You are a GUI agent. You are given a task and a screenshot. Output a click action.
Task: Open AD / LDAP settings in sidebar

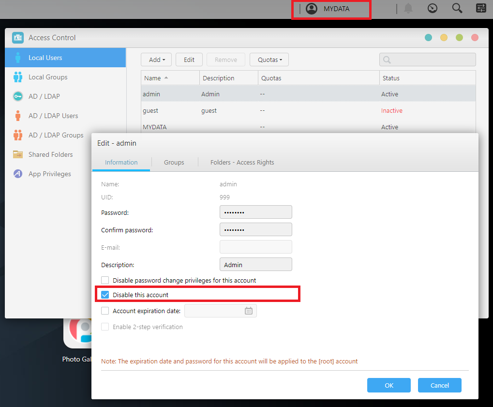click(x=44, y=96)
